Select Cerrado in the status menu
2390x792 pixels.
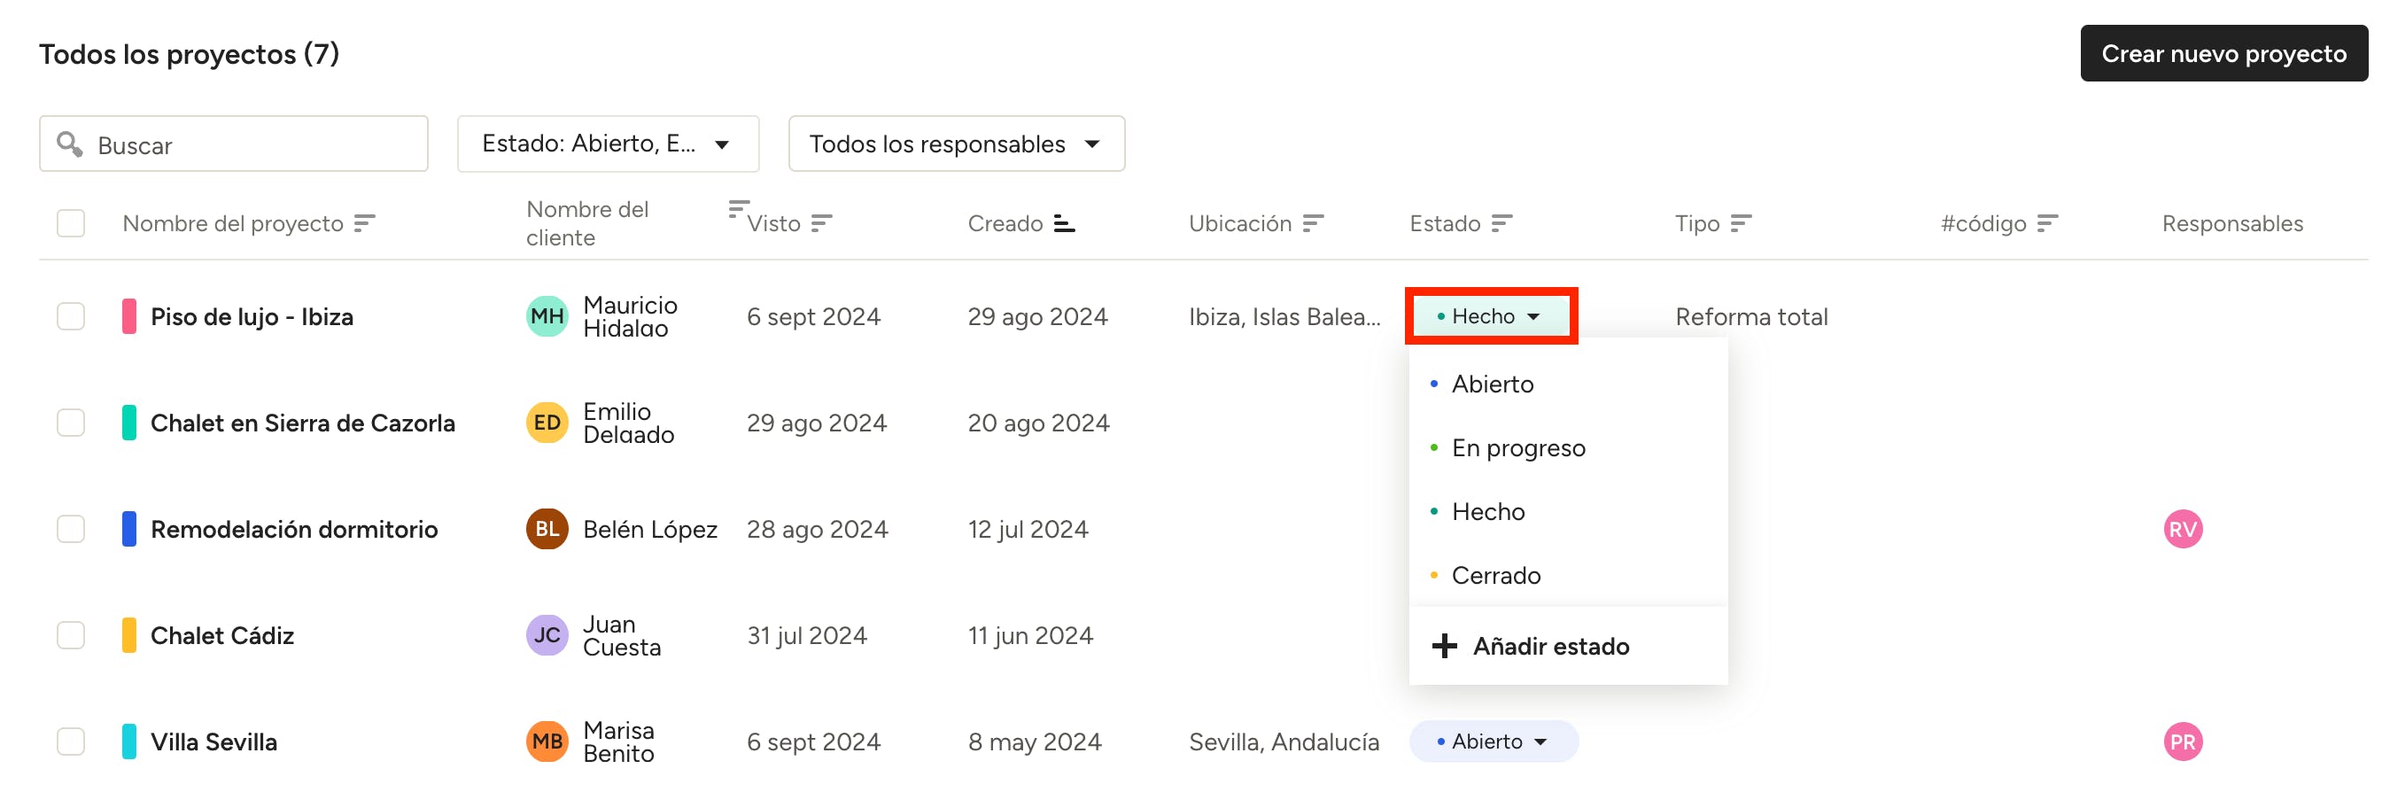1495,576
